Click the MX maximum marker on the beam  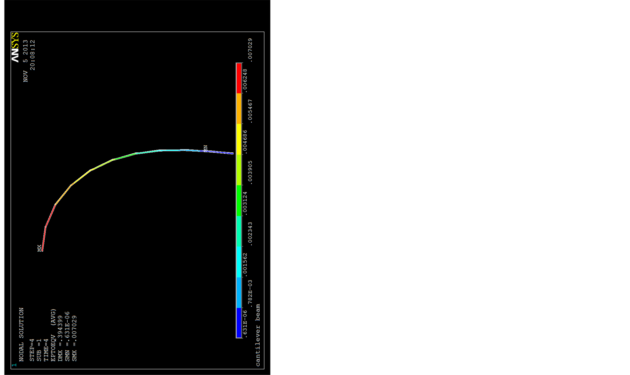coord(39,248)
